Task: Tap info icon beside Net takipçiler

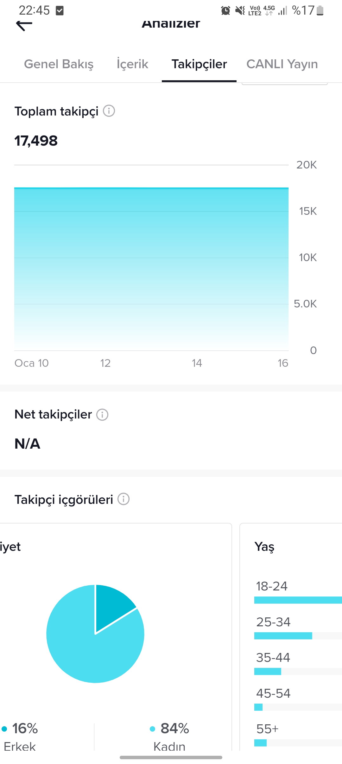Action: [x=102, y=414]
